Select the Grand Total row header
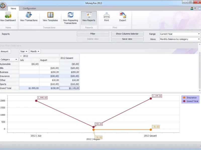Image resolution: width=201 pixels, height=150 pixels. [x=10, y=88]
